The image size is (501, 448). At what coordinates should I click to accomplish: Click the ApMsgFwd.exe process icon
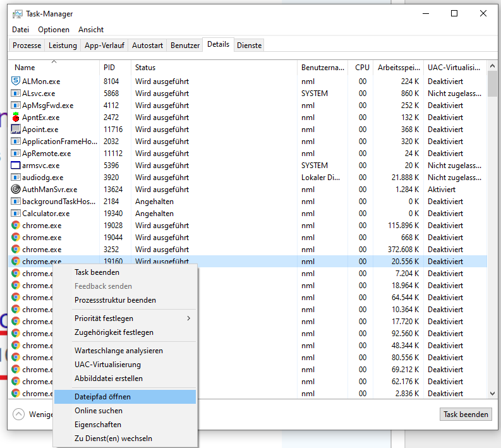click(x=16, y=105)
